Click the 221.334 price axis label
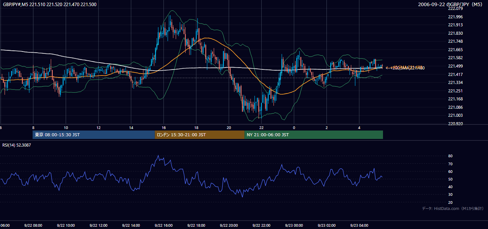This screenshot has height=229, width=488. [x=455, y=82]
